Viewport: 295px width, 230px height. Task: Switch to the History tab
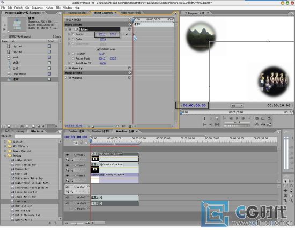point(20,131)
